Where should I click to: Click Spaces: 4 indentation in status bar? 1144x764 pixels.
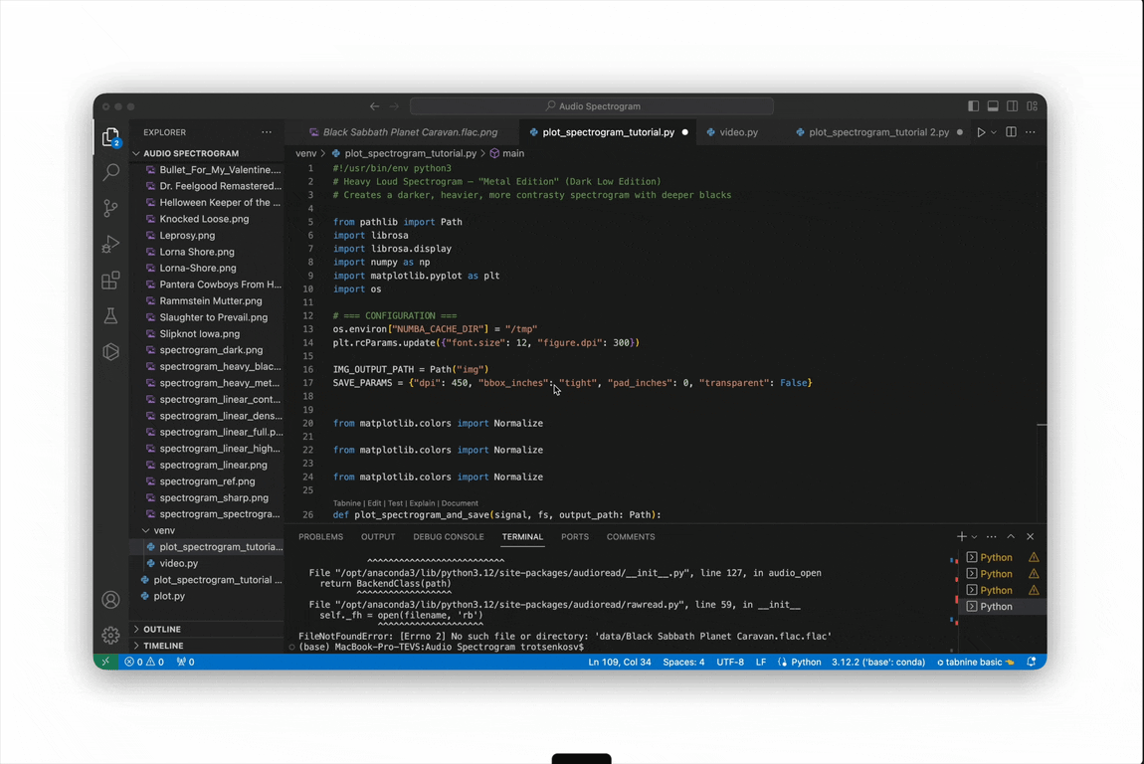(x=683, y=662)
